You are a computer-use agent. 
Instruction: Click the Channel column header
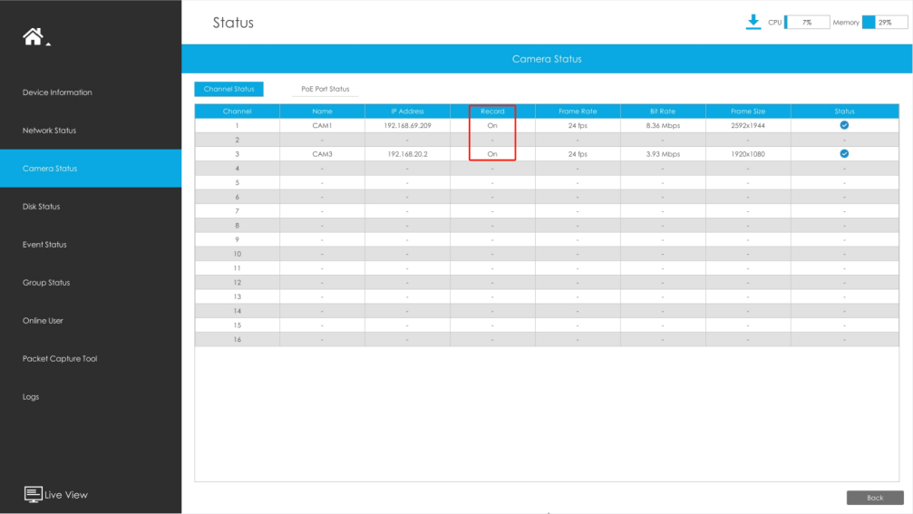tap(237, 112)
